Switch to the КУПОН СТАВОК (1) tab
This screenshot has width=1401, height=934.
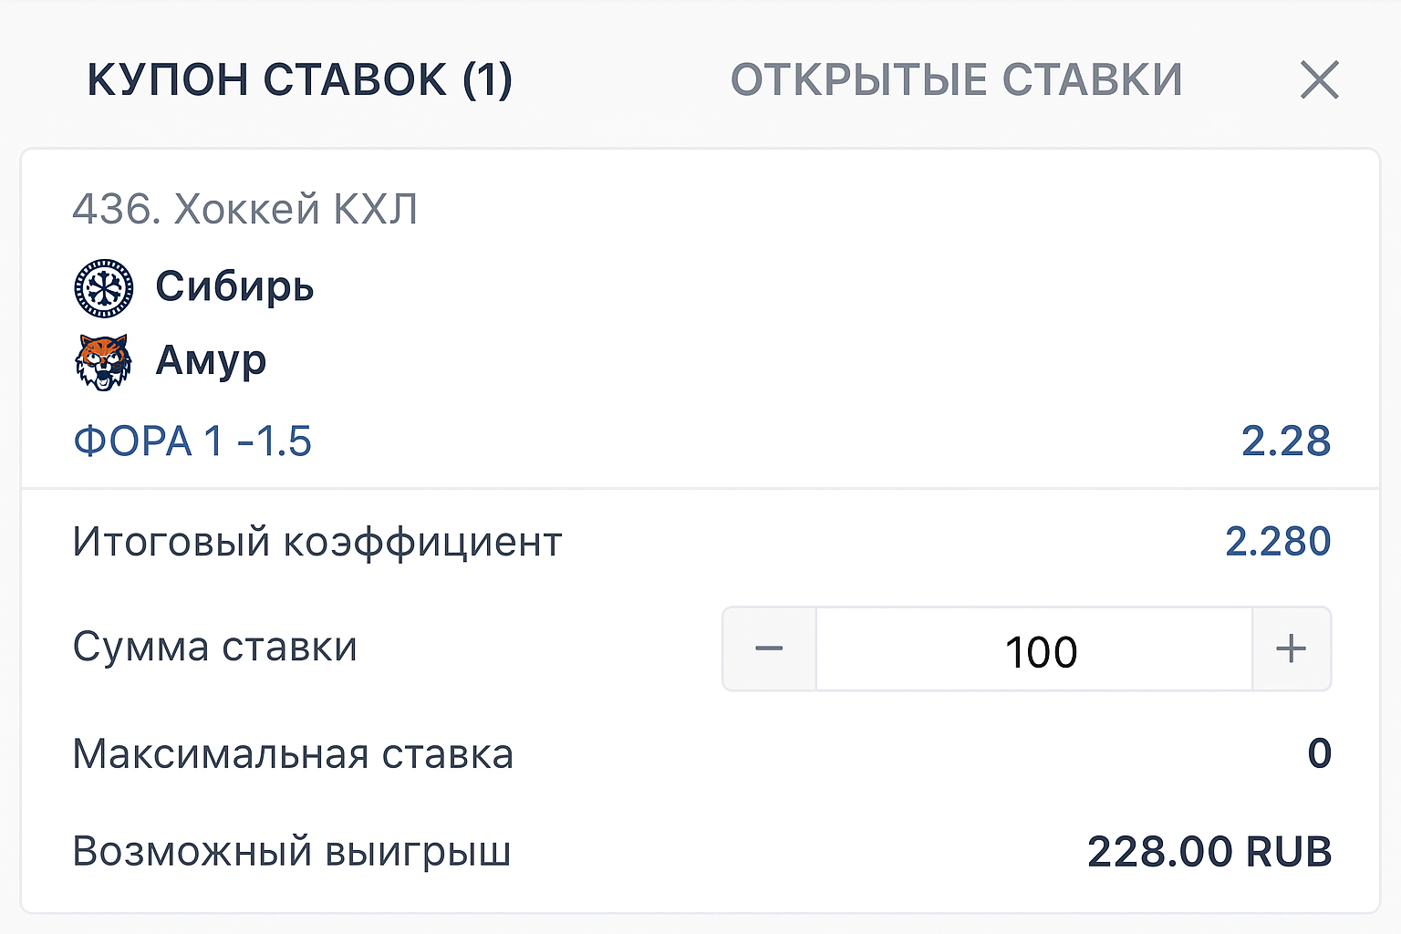[299, 79]
